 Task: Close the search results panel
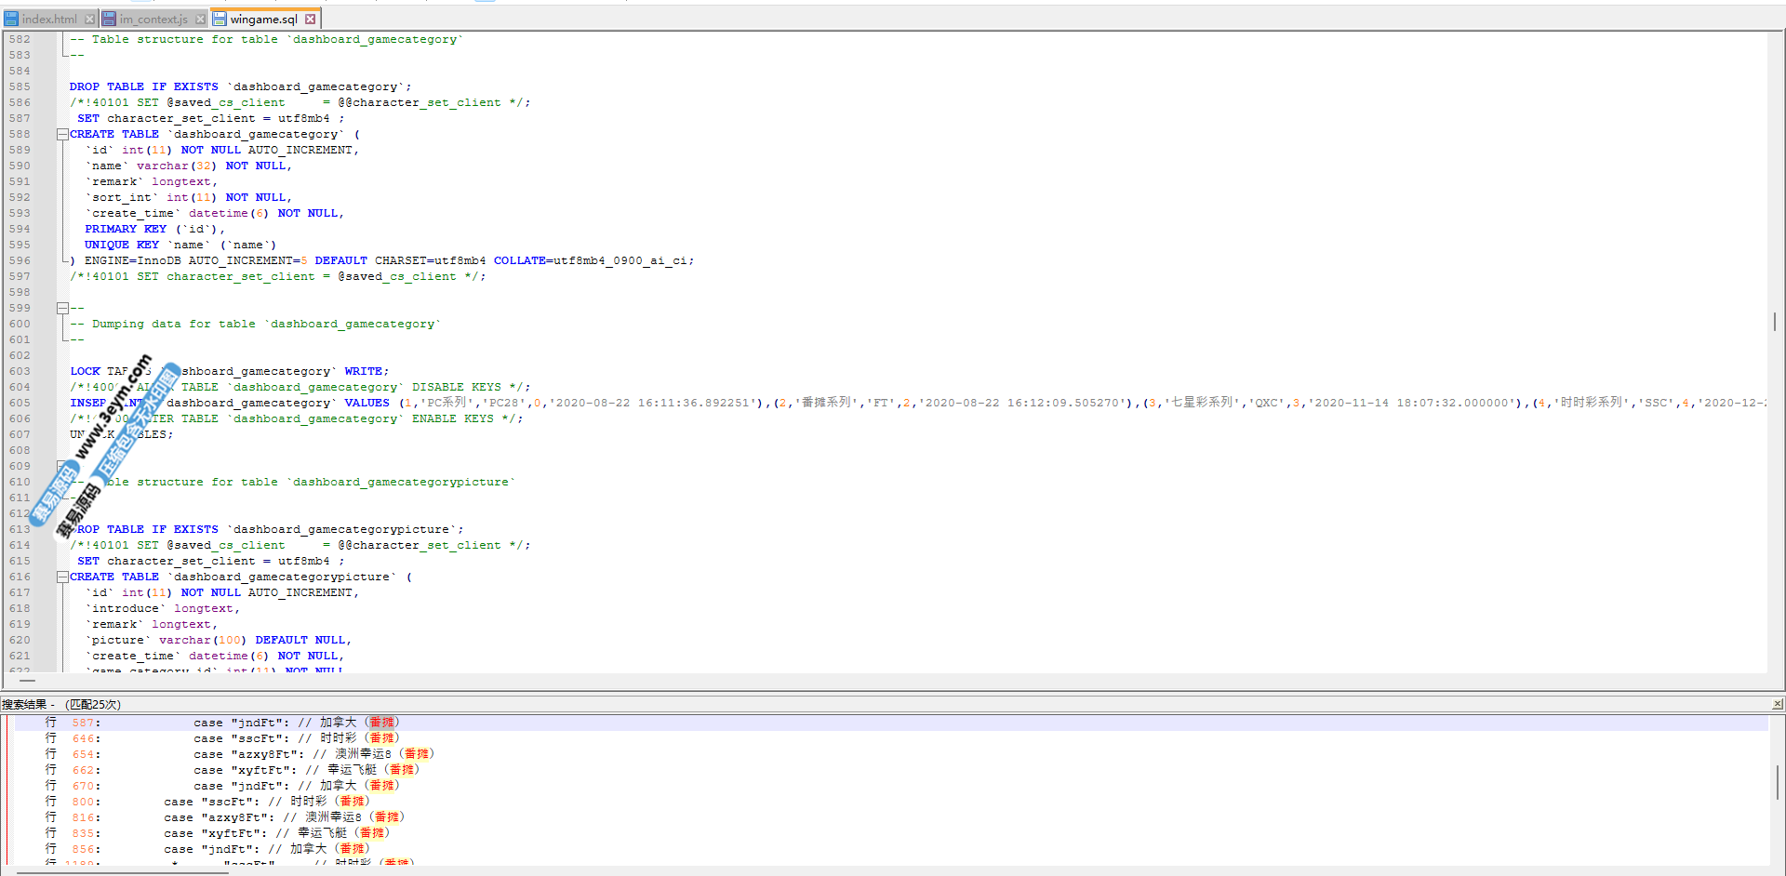click(x=1777, y=704)
